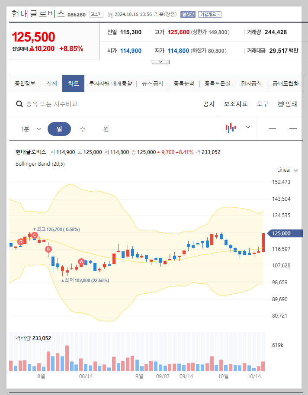This screenshot has width=308, height=395.
Task: Open the 보조지표 indicator menu
Action: (236, 104)
